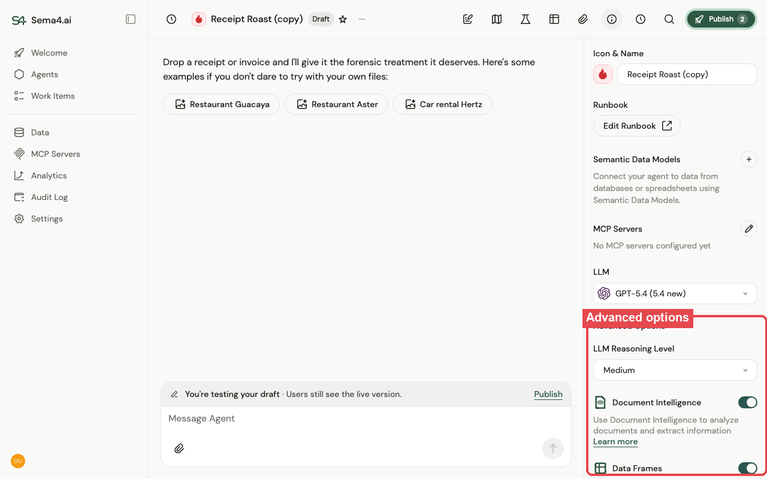767x479 pixels.
Task: Click the Data Frames table icon
Action: click(x=600, y=468)
